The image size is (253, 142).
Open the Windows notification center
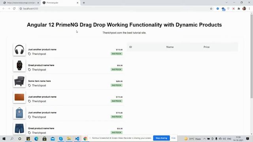248,138
